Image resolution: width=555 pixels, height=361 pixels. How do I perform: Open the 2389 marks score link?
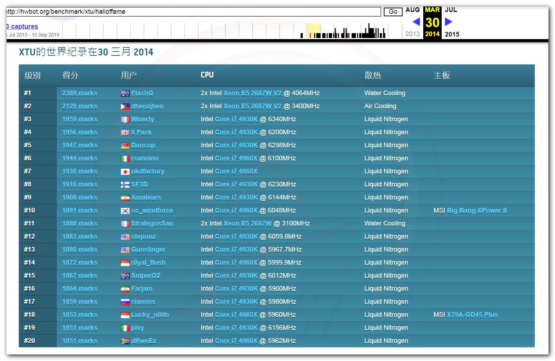tap(80, 93)
